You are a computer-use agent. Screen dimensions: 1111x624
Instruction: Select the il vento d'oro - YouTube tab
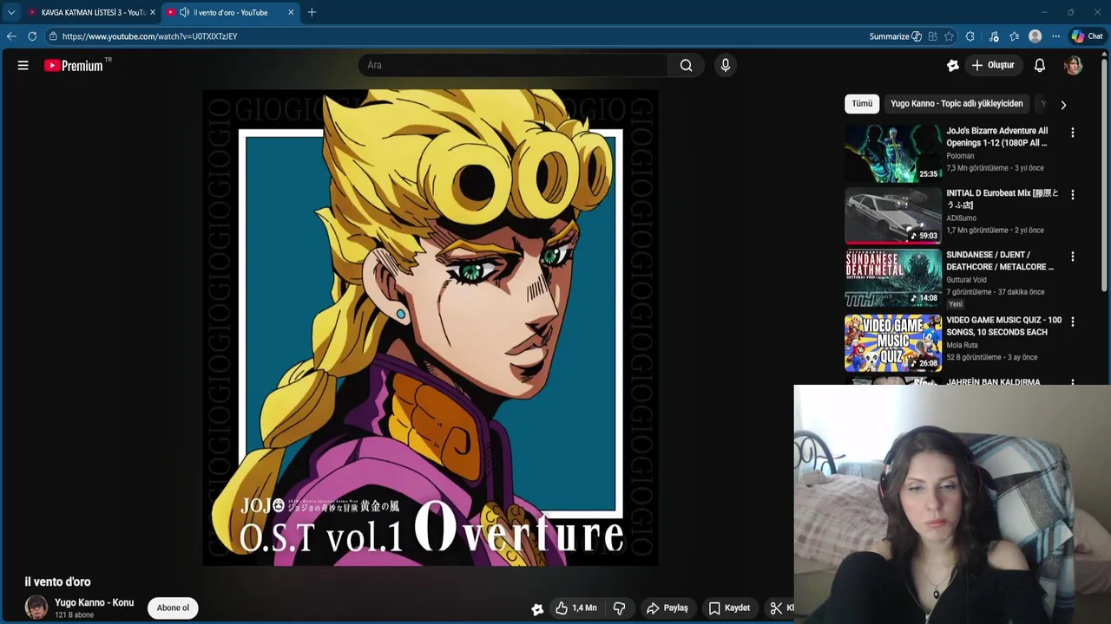(x=231, y=13)
